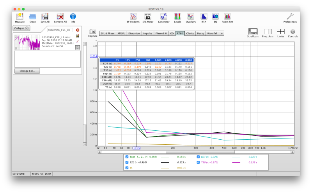Toggle the T20 trace checkbox

click(127, 162)
